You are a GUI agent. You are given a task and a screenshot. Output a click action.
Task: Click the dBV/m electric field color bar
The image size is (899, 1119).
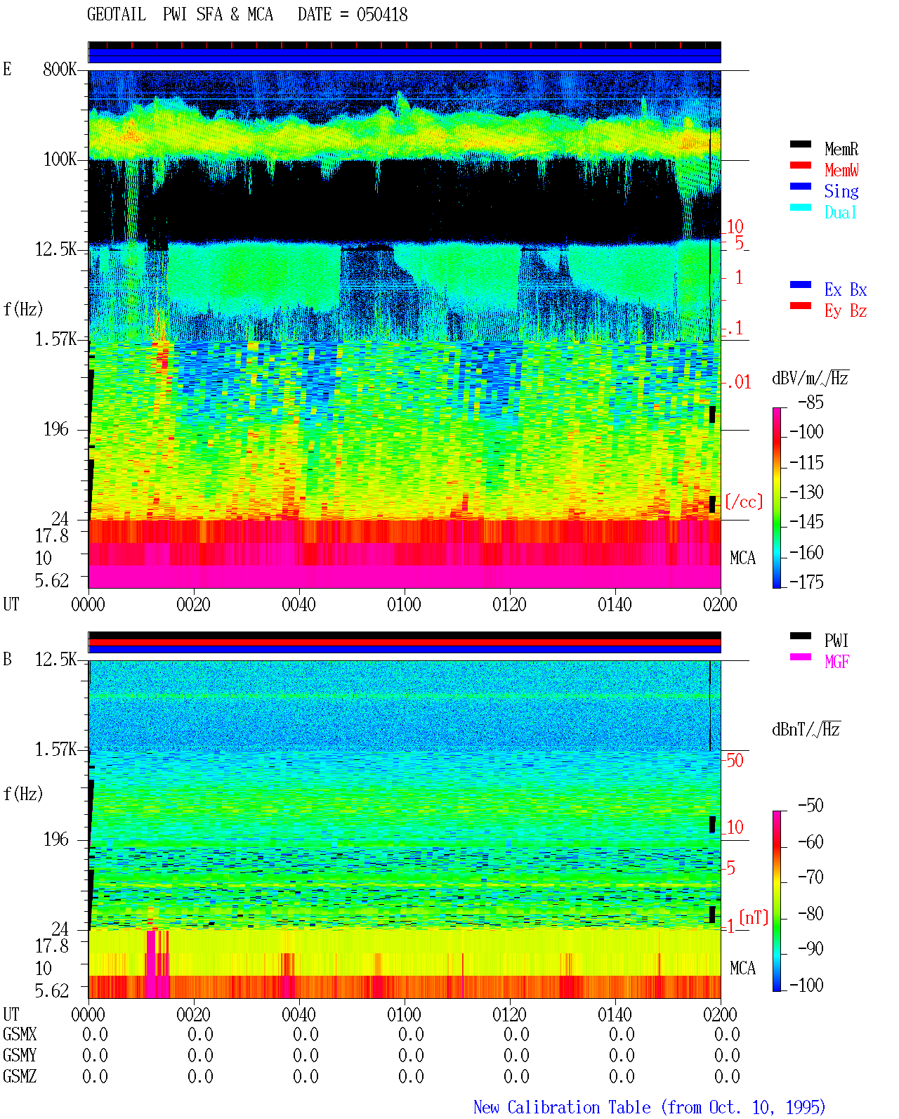pos(776,497)
